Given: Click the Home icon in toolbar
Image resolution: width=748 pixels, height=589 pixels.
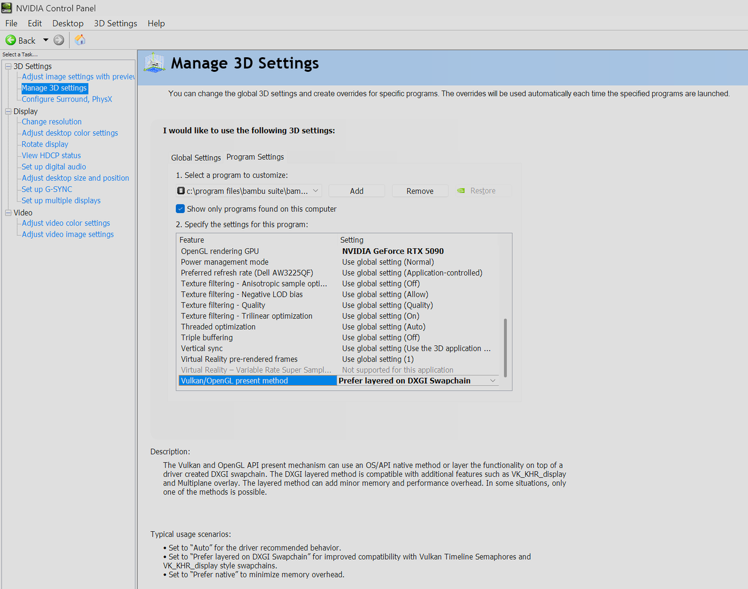Looking at the screenshot, I should point(80,40).
